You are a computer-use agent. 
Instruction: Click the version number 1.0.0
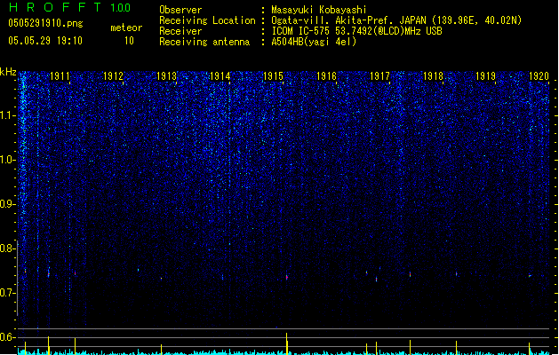pyautogui.click(x=121, y=8)
